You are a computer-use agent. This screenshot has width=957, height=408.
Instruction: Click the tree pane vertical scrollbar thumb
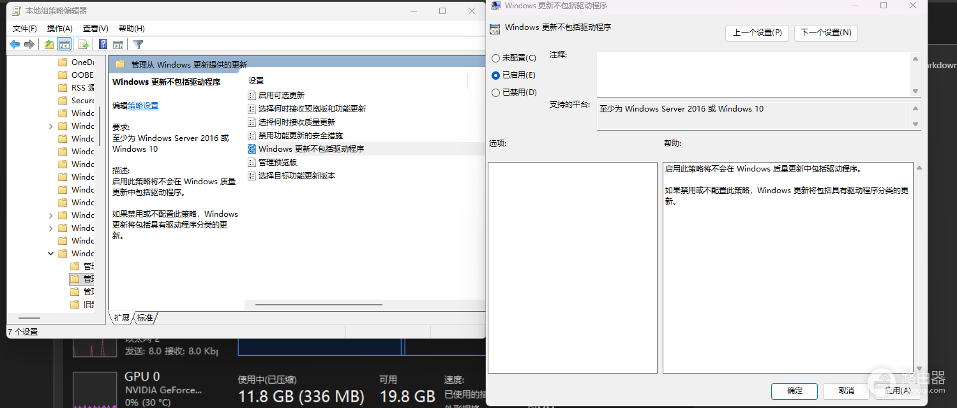pos(99,126)
